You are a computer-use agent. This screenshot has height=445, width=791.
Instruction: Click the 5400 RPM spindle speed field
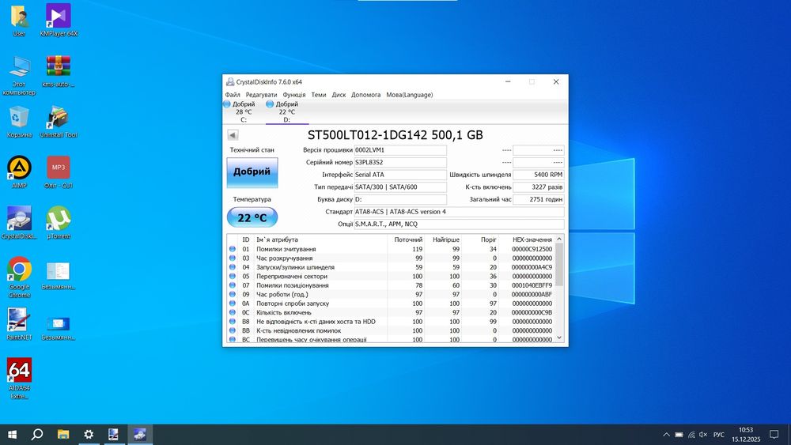point(538,175)
